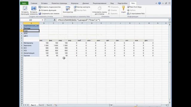Select row 8 header

(x=22, y=43)
